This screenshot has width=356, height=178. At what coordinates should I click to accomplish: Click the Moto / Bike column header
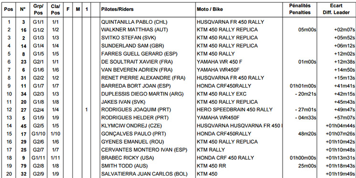pyautogui.click(x=210, y=9)
